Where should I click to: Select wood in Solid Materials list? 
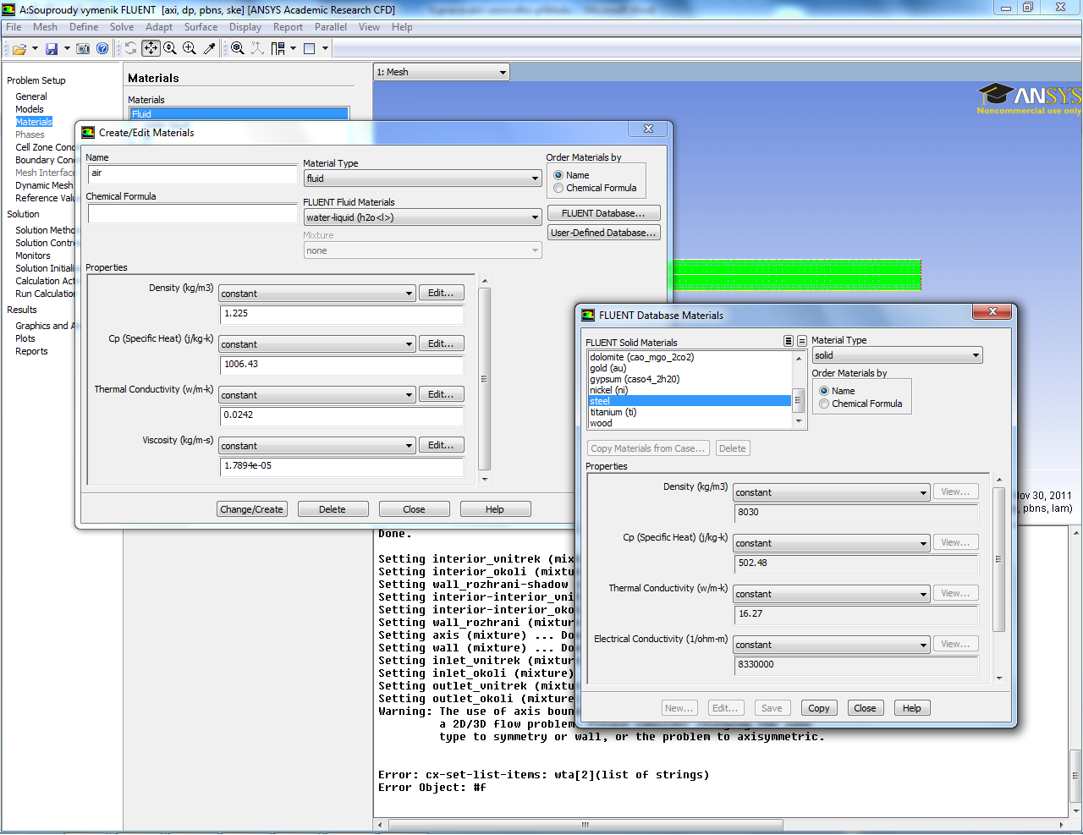click(690, 423)
